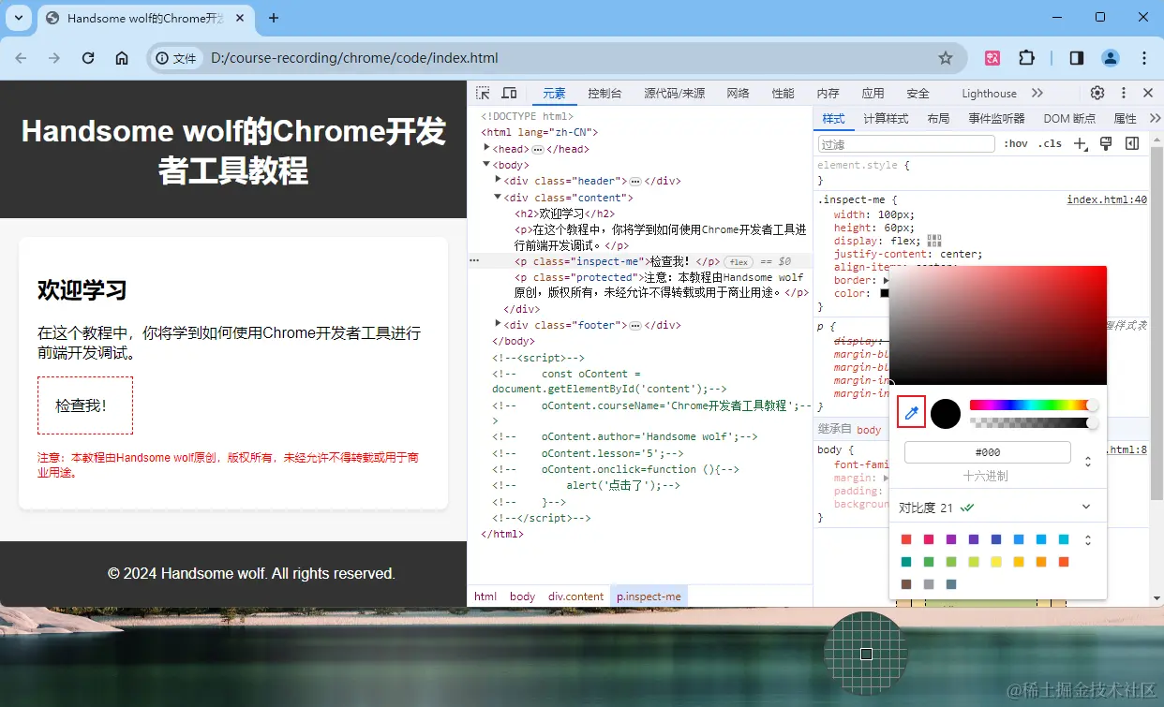
Task: Open the tab search dropdown
Action: tap(19, 18)
